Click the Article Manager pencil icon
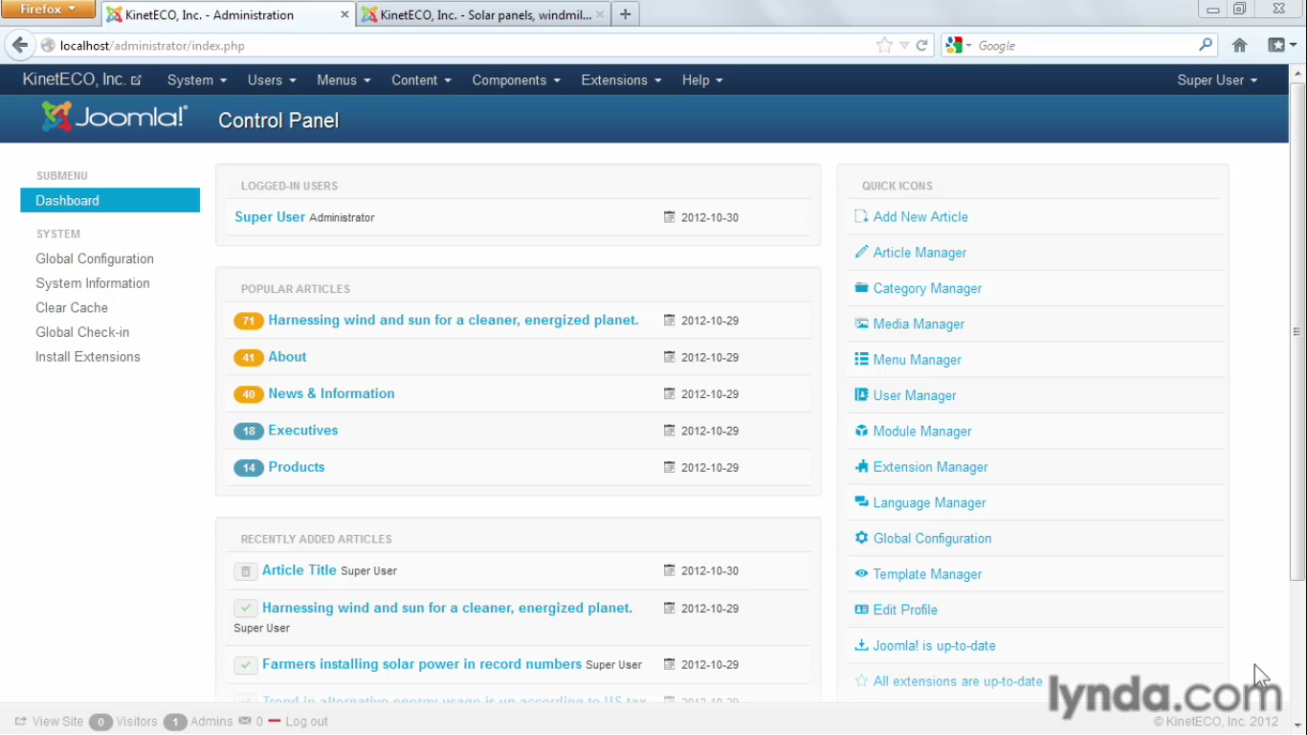The height and width of the screenshot is (735, 1307). click(x=861, y=252)
